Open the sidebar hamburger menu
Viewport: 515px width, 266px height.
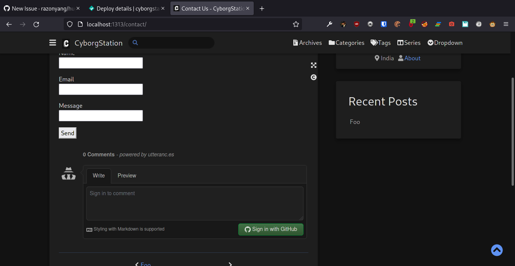point(52,43)
